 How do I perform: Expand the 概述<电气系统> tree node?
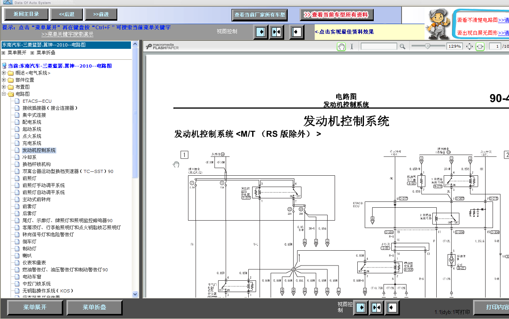(x=4, y=73)
